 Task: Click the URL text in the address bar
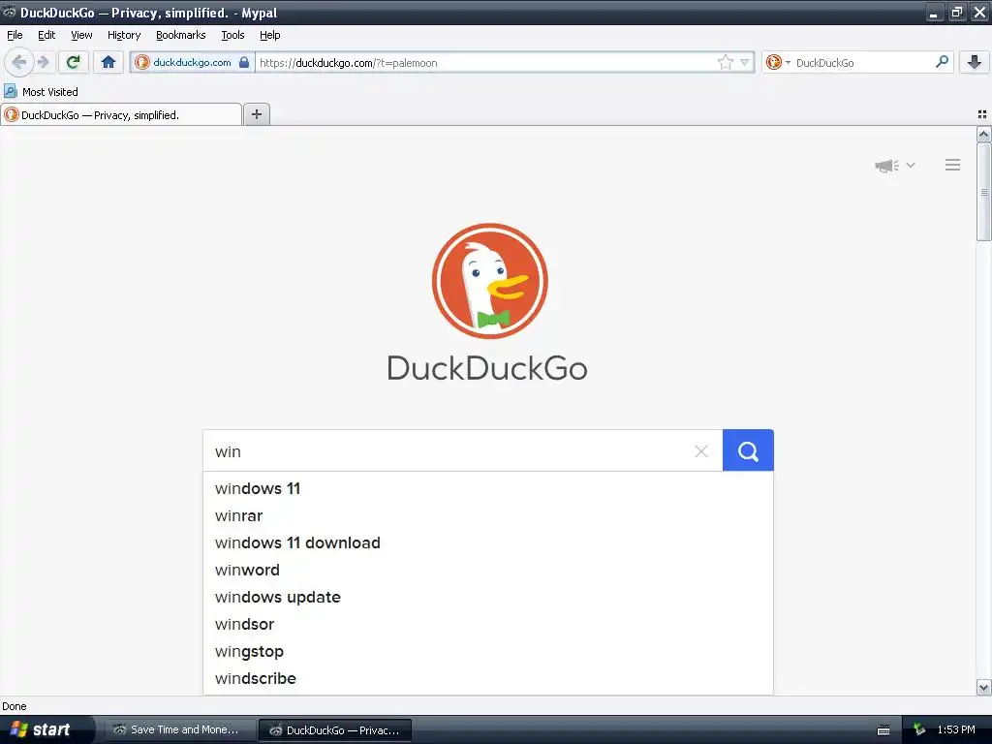349,63
